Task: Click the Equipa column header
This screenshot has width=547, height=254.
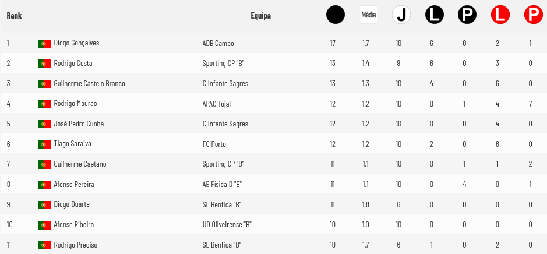Action: click(x=260, y=16)
